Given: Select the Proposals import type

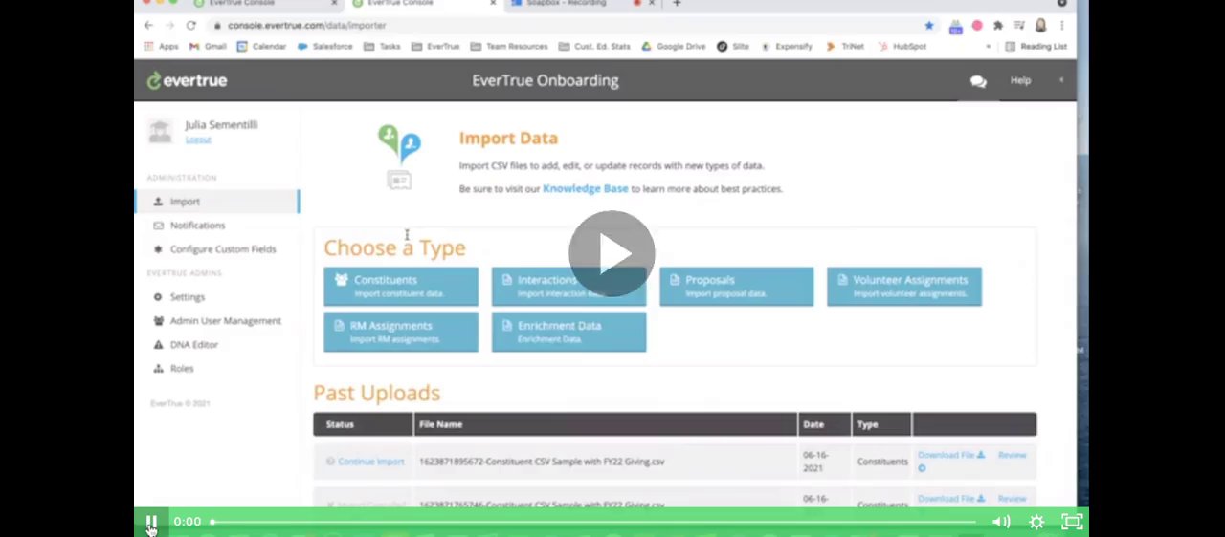Looking at the screenshot, I should pos(736,286).
